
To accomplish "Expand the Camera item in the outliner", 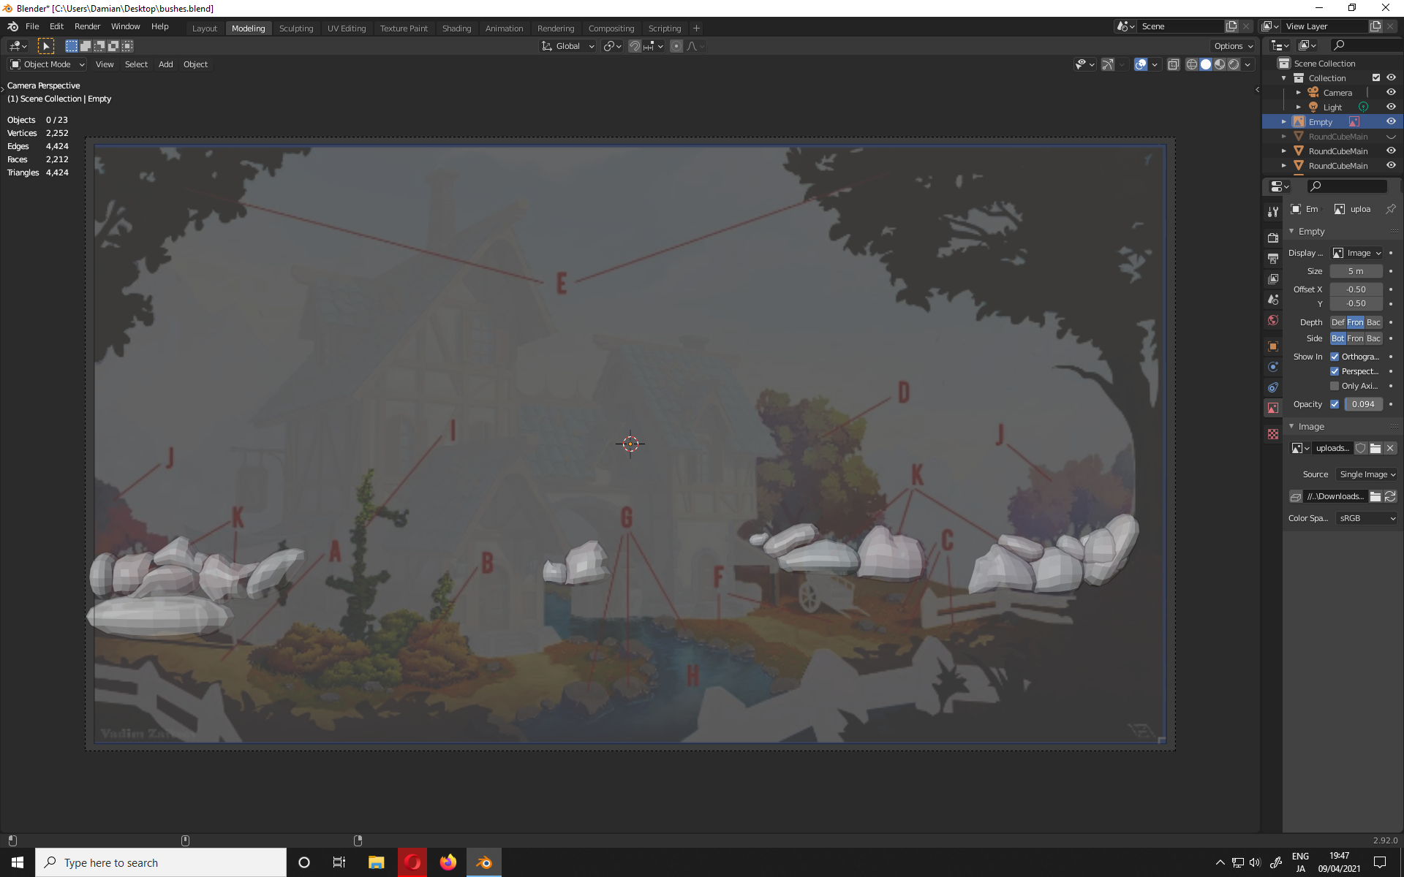I will [x=1298, y=93].
